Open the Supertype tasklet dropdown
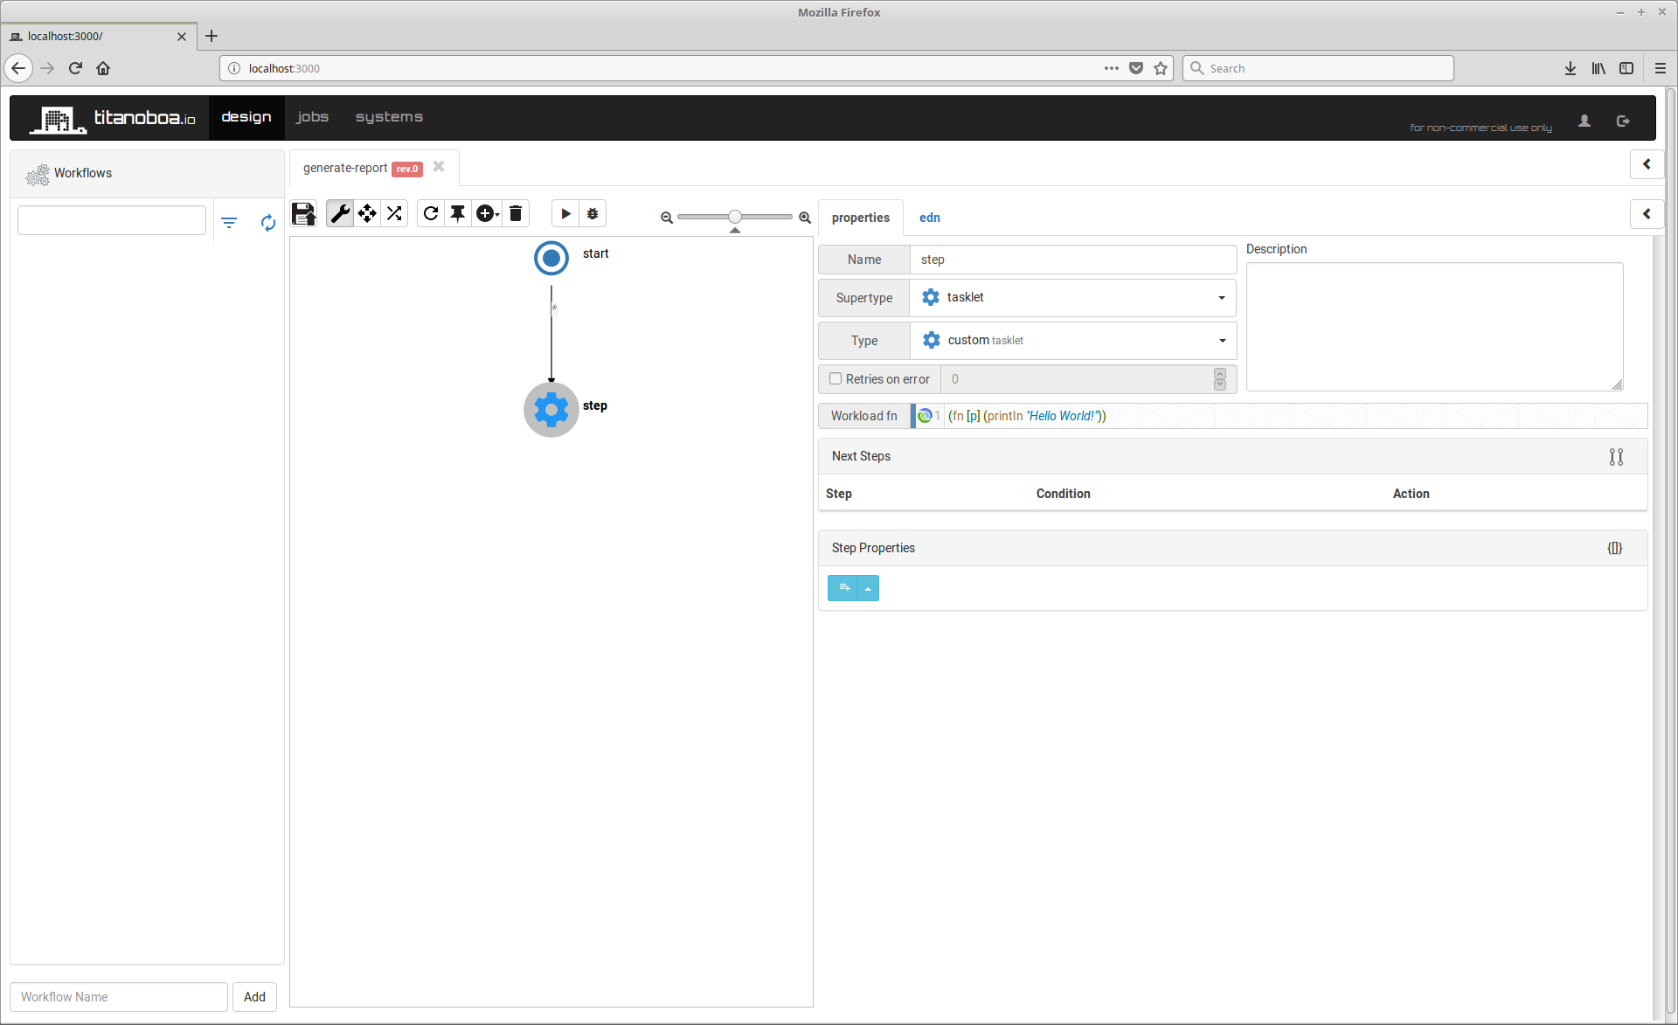Viewport: 1678px width, 1025px height. pos(1072,298)
